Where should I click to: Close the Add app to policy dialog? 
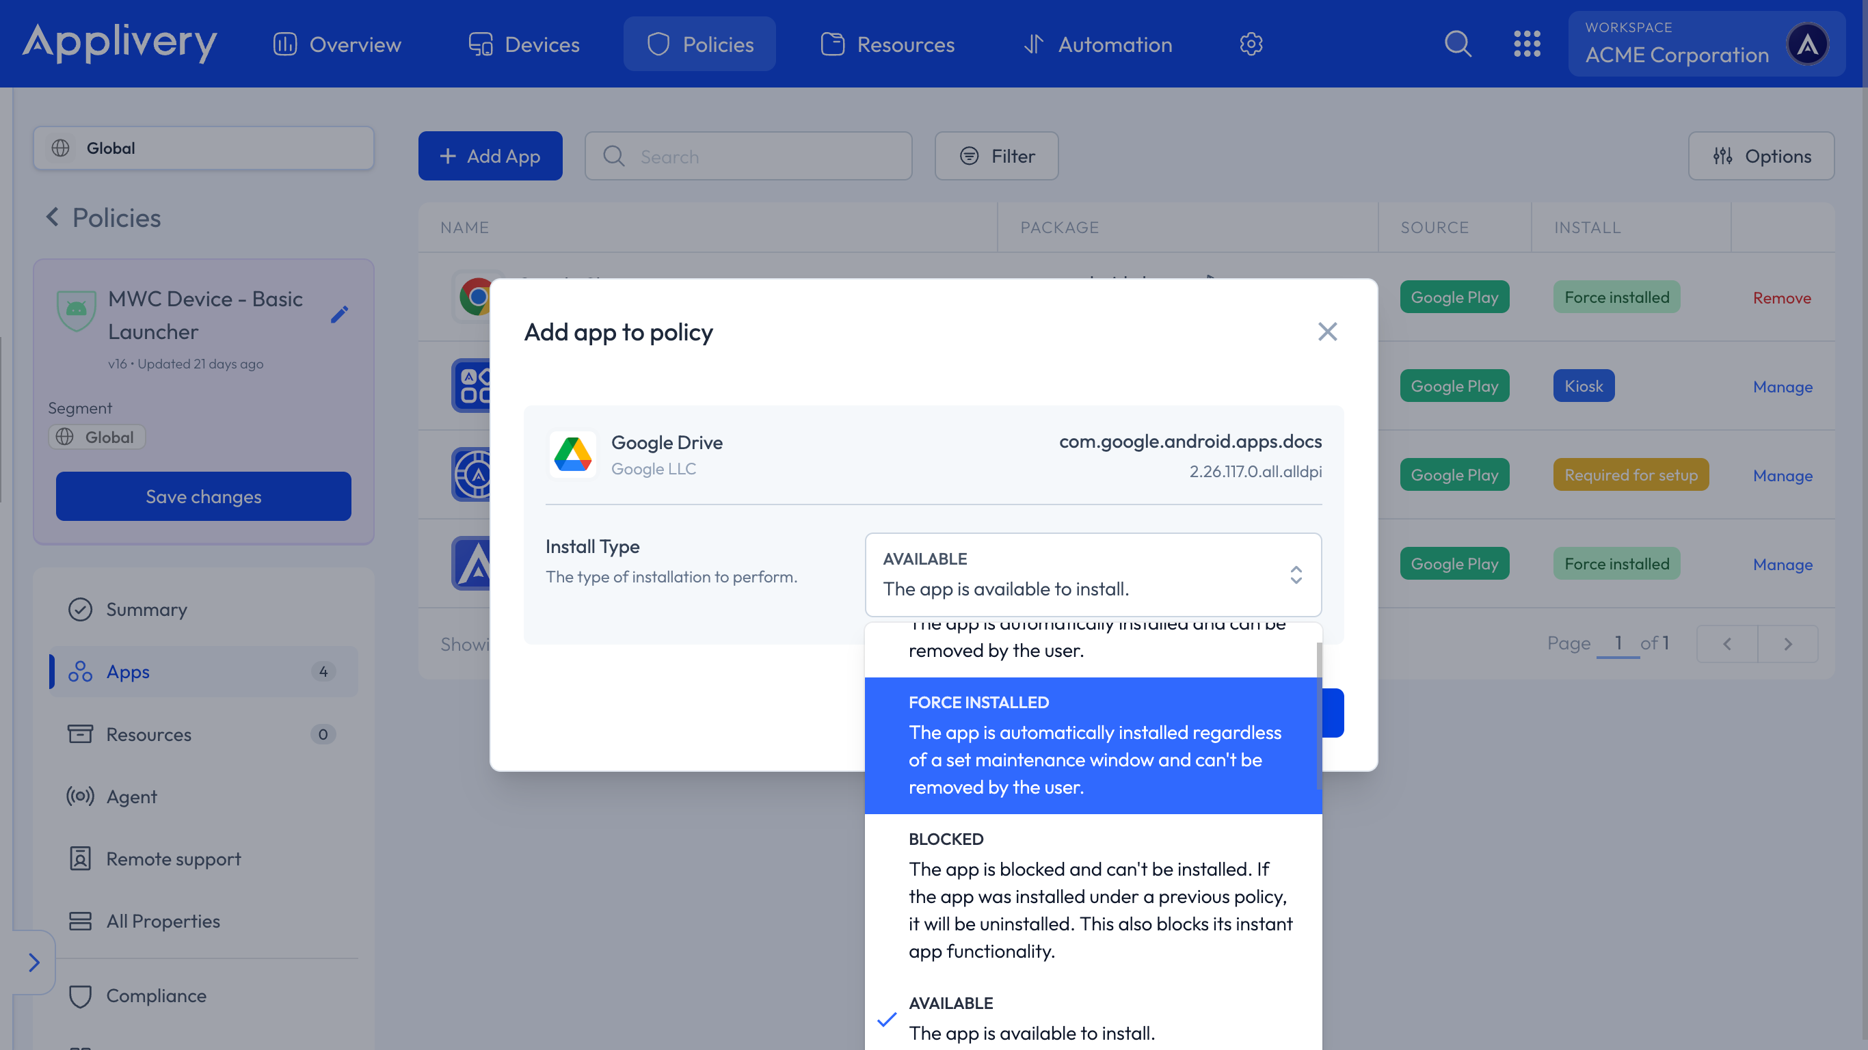1327,332
